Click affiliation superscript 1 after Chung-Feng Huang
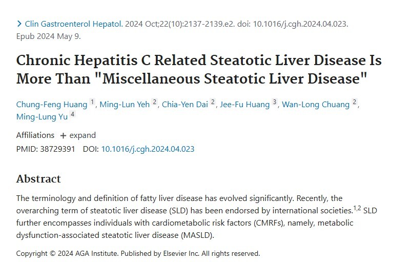Screen dimensions: 411x262 tap(92, 102)
